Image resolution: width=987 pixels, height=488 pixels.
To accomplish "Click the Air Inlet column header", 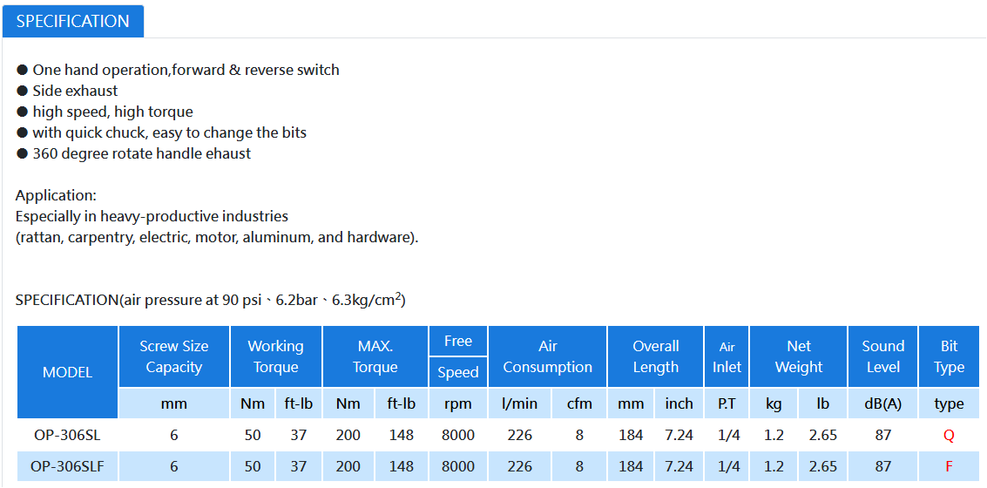I will coord(727,356).
